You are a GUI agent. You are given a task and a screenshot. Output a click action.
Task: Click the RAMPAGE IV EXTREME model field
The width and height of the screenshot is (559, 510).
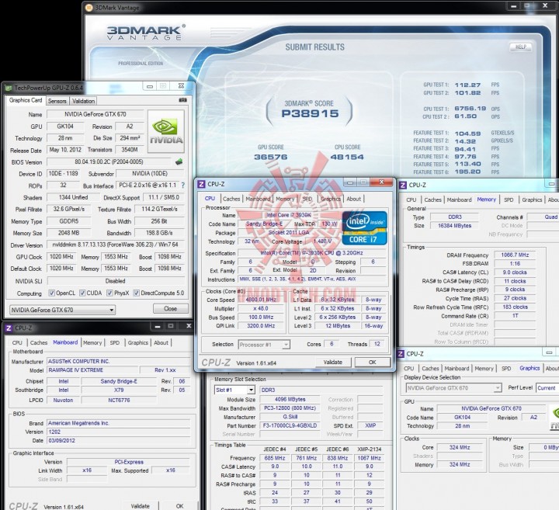pos(92,370)
